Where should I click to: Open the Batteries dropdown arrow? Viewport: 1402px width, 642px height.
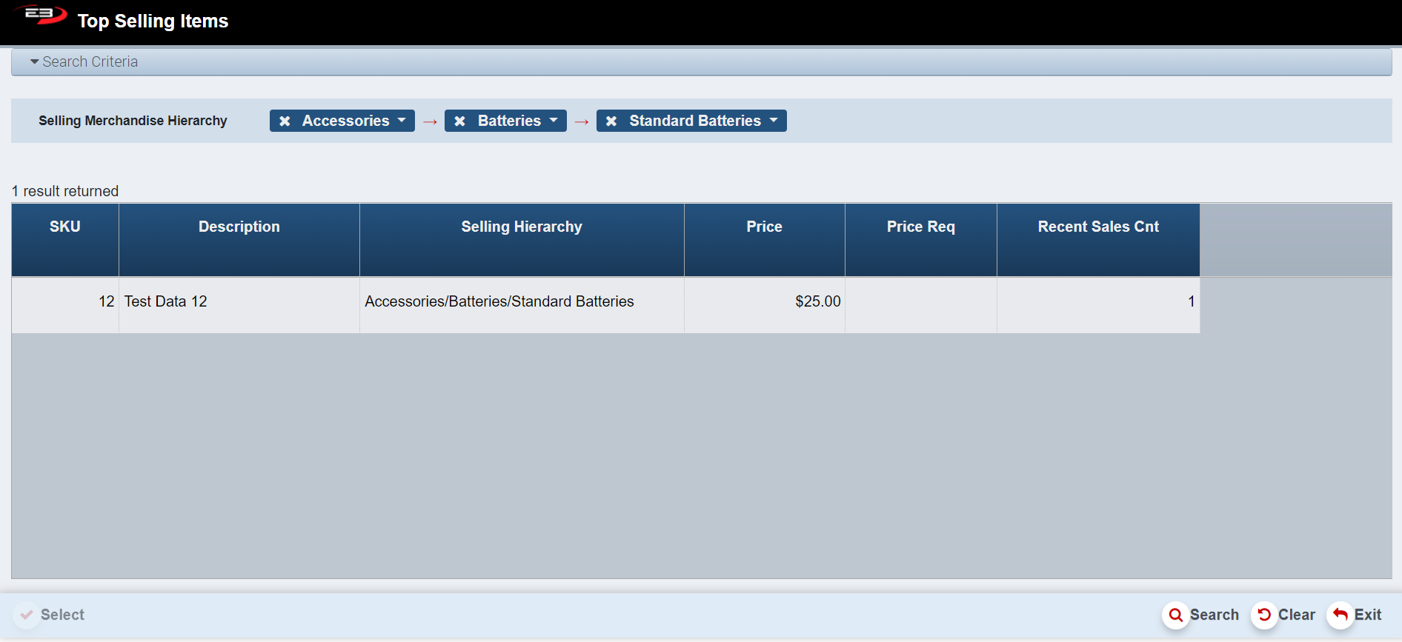pos(554,120)
